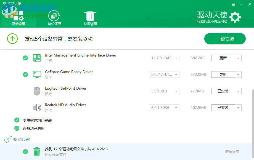The width and height of the screenshot is (254, 160).
Task: Open the dropdown arrow beside 更新 for Intel
Action: point(238,58)
